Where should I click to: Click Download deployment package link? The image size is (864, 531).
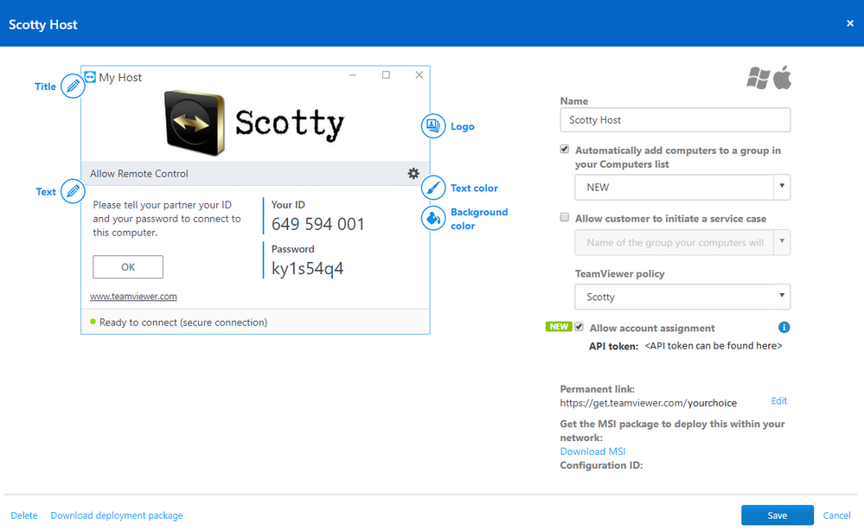pos(117,515)
